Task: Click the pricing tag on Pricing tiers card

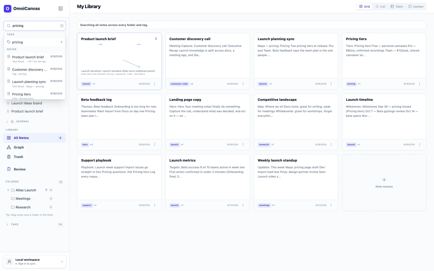Action: pos(351,84)
